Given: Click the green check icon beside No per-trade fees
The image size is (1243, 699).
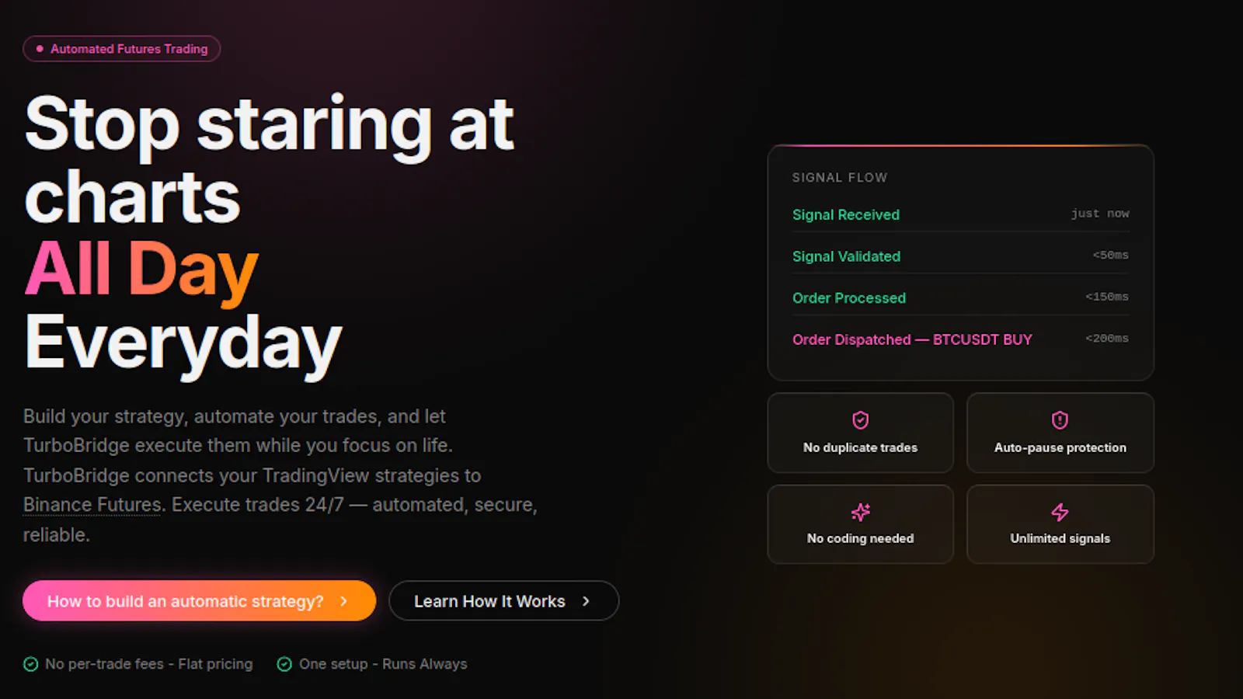Looking at the screenshot, I should [31, 664].
